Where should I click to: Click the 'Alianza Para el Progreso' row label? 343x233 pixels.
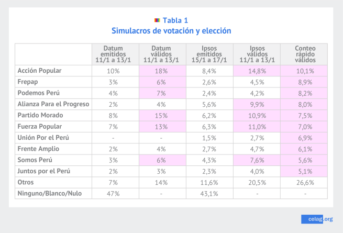click(x=53, y=104)
